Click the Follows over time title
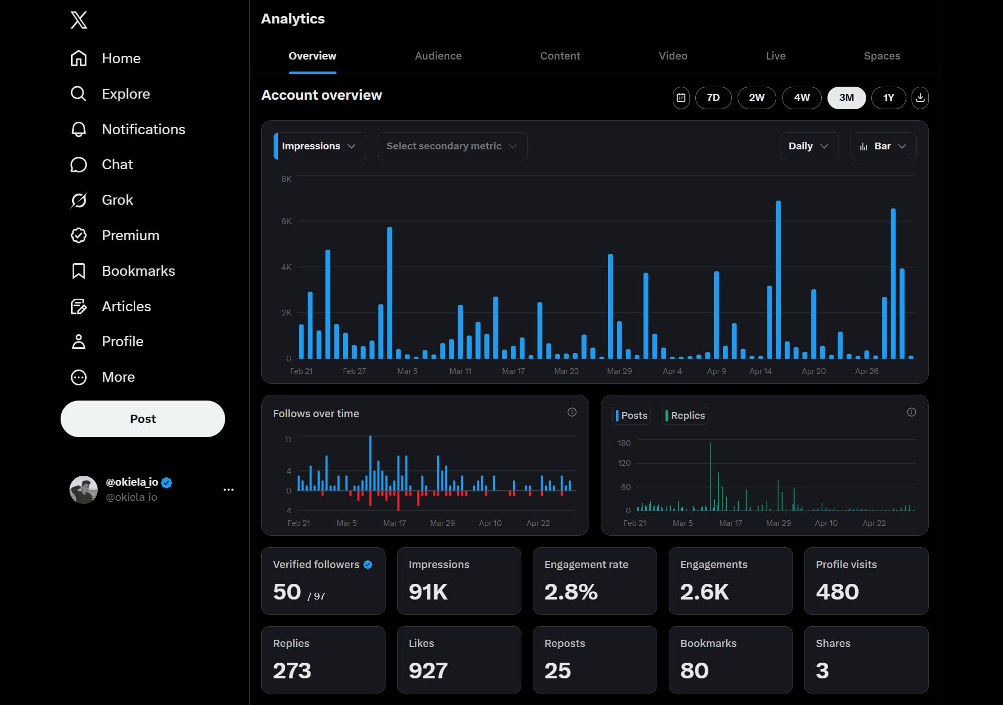Image resolution: width=1003 pixels, height=705 pixels. (x=316, y=414)
